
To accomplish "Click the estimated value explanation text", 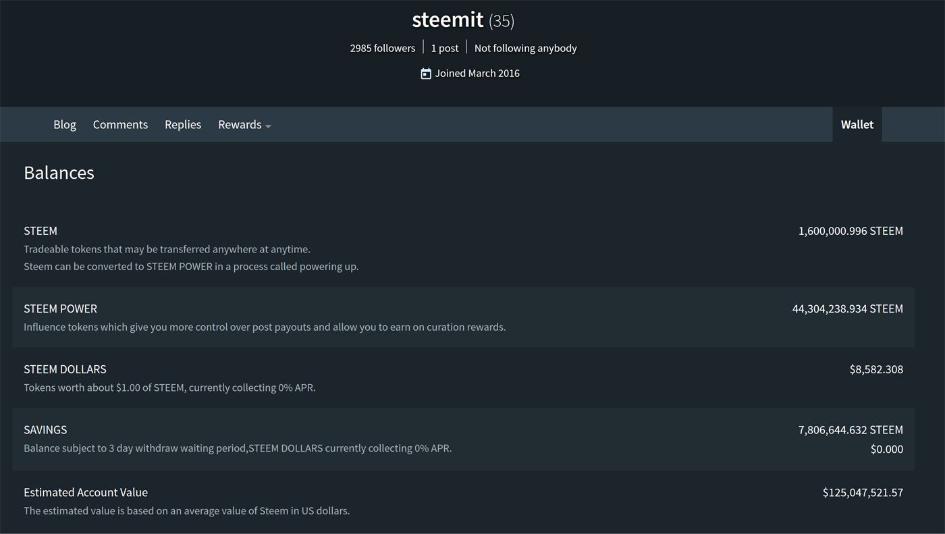I will point(186,510).
